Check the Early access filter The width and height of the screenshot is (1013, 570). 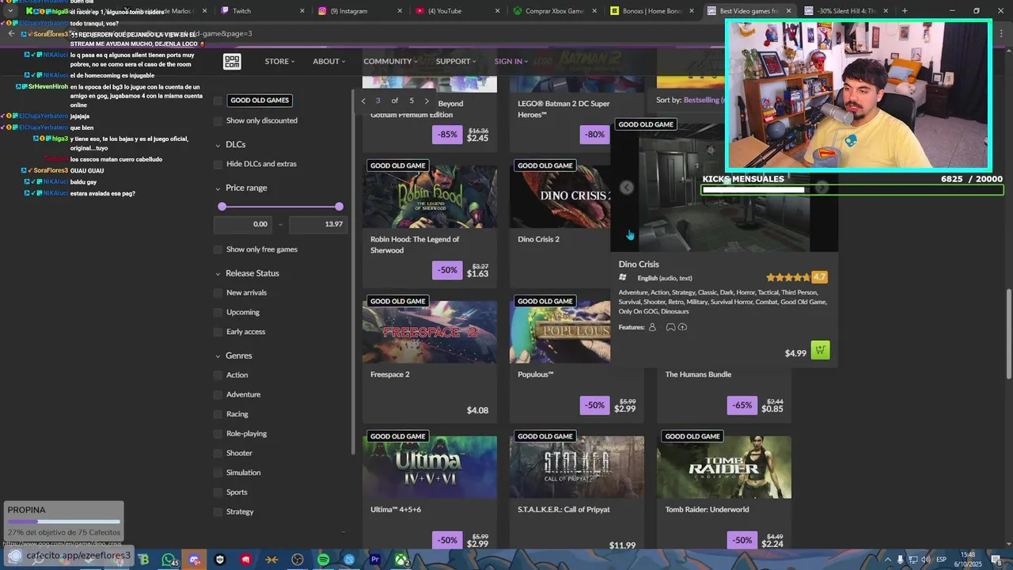218,332
